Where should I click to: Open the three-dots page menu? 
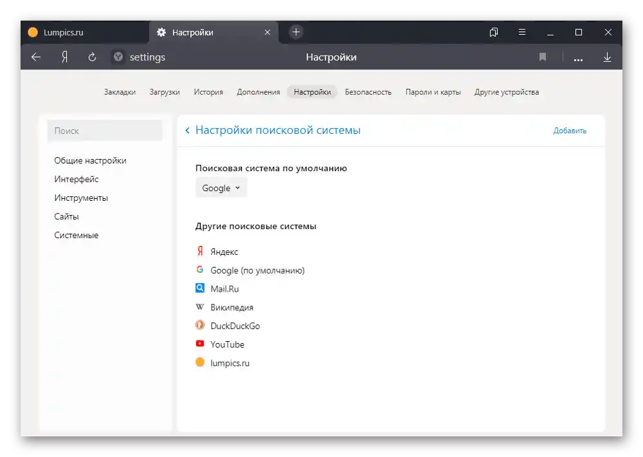pos(578,58)
